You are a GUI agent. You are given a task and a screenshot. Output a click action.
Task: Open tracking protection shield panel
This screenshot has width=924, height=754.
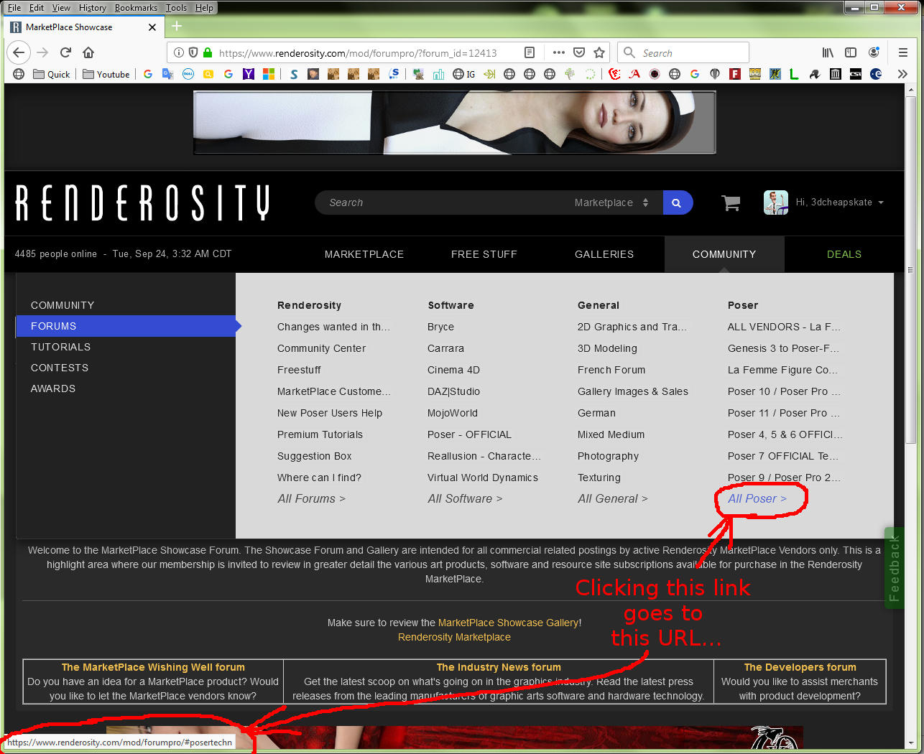193,52
